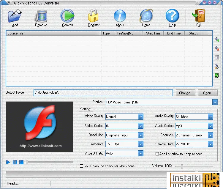Open the About info icon
223x189 pixels.
(x=120, y=16)
